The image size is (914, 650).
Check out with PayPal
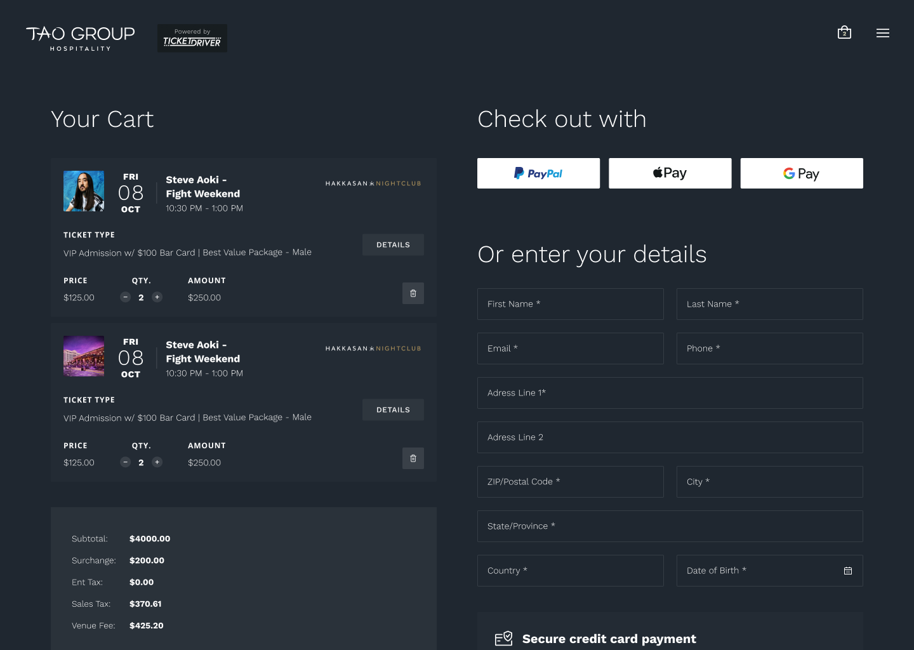[538, 173]
